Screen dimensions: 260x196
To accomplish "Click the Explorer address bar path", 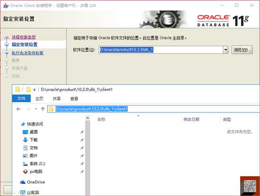I will click(92, 109).
